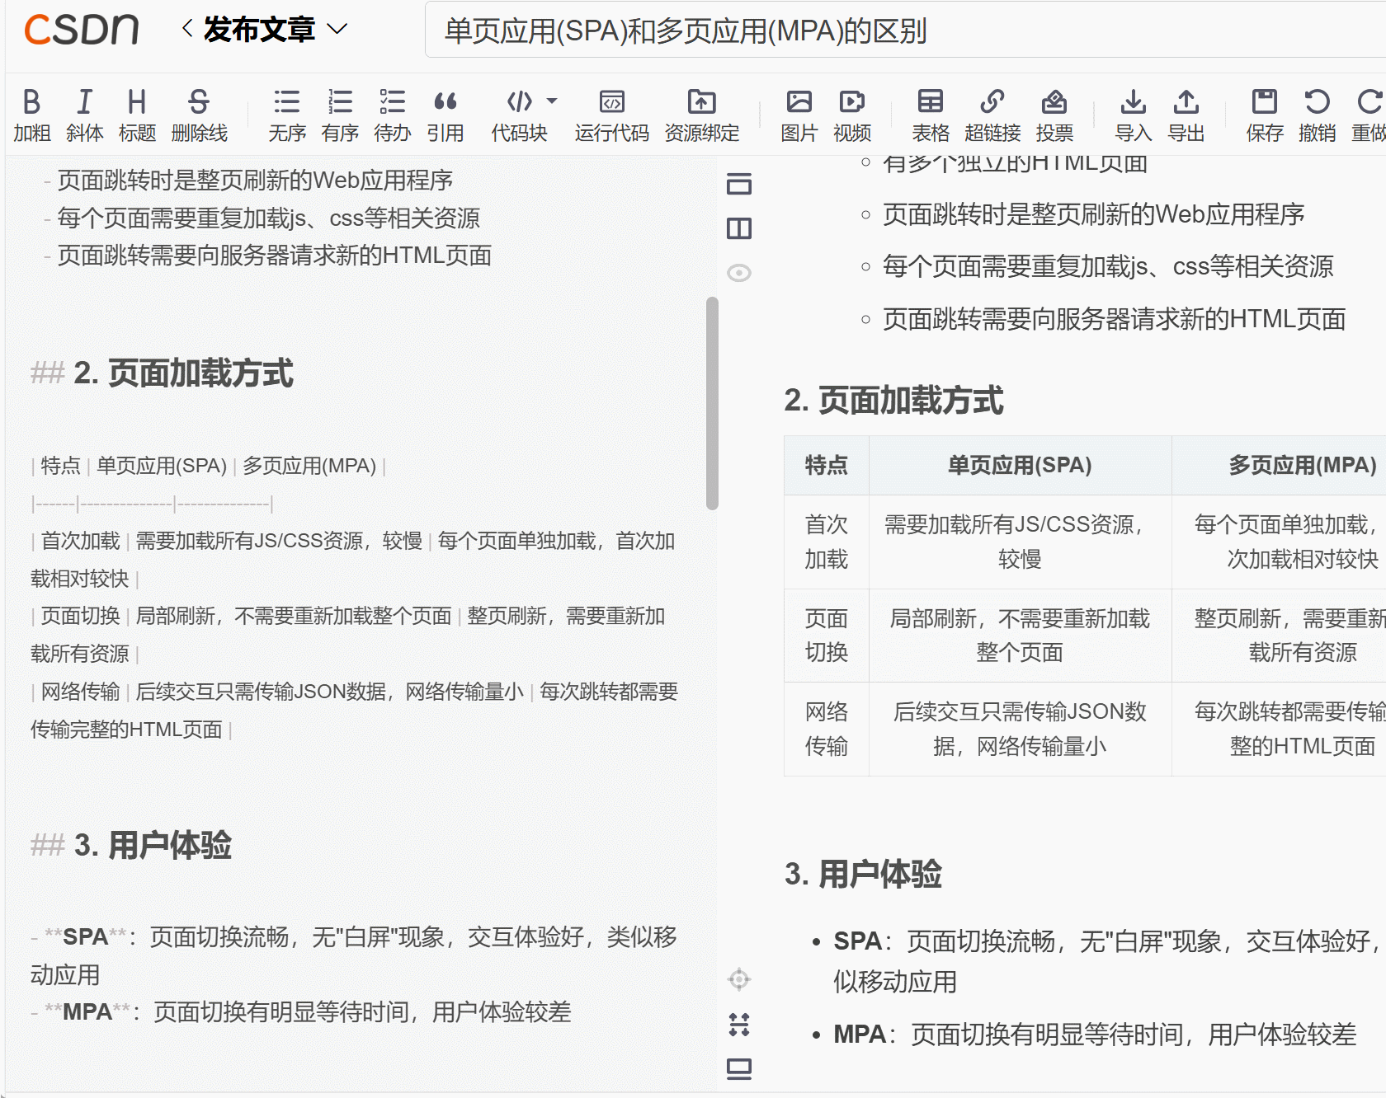This screenshot has width=1386, height=1098.
Task: Click the bottom monitor view icon
Action: [738, 1069]
